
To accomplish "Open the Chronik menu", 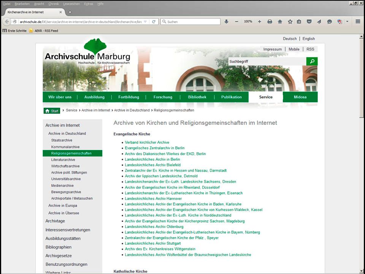I will click(x=54, y=4).
